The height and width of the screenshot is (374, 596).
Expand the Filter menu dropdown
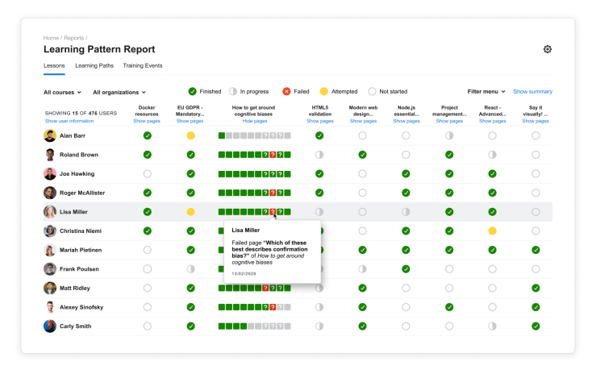486,92
